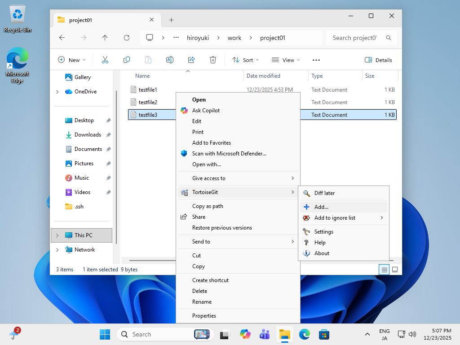This screenshot has height=345, width=460.
Task: Click the Refresh button in navigation bar
Action: coord(127,38)
